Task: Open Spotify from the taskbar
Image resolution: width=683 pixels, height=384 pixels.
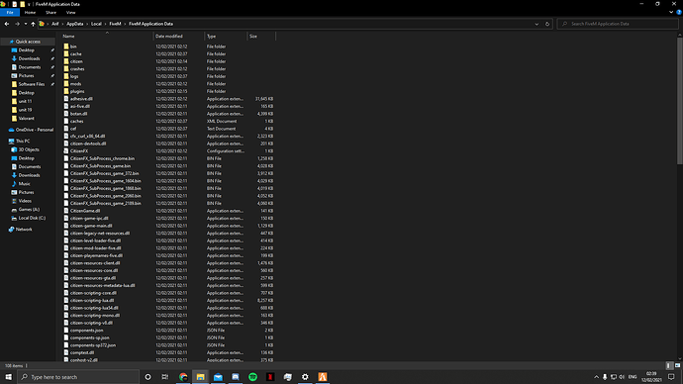Action: point(252,377)
